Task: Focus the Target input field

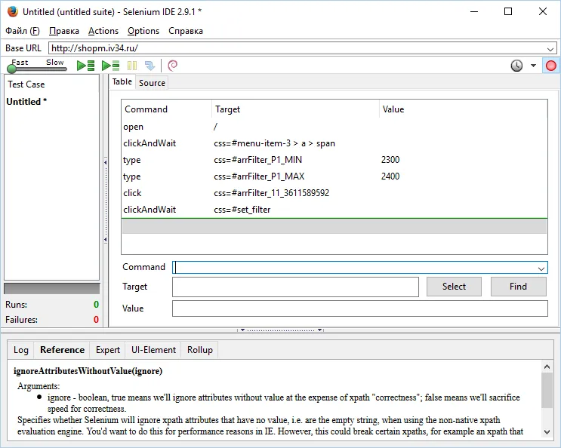Action: coord(295,287)
